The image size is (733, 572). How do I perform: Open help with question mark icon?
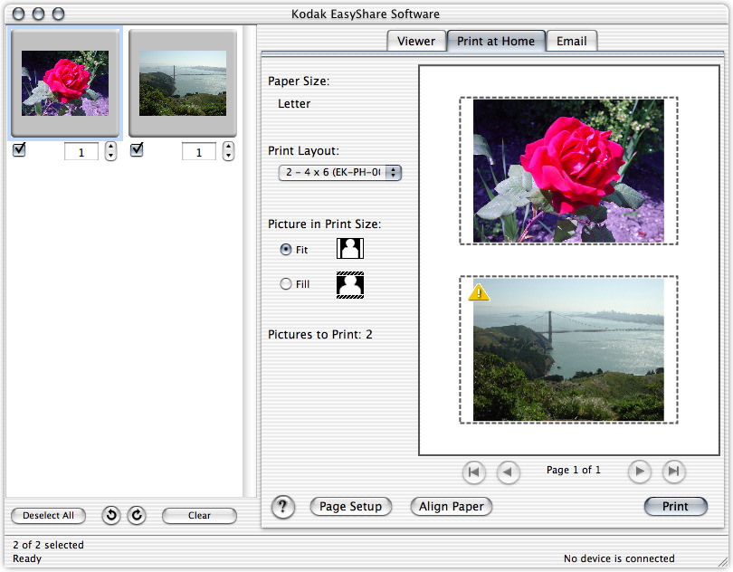pos(283,508)
